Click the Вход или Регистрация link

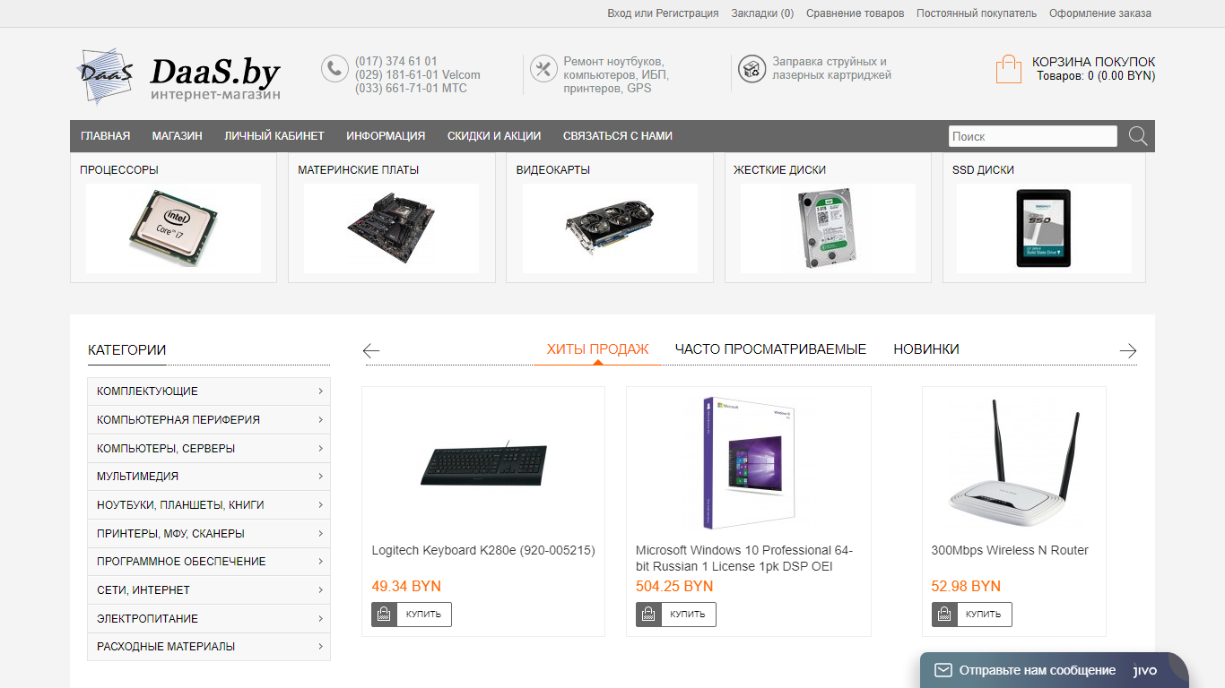click(x=663, y=13)
